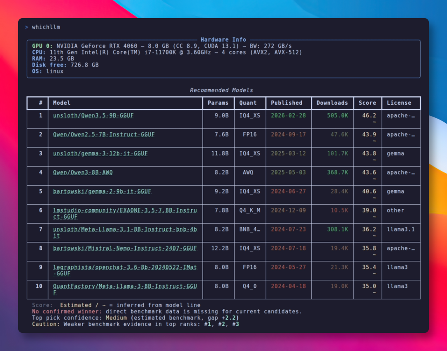Click the 308.1K downloads value
The image size is (447, 351).
(x=338, y=229)
